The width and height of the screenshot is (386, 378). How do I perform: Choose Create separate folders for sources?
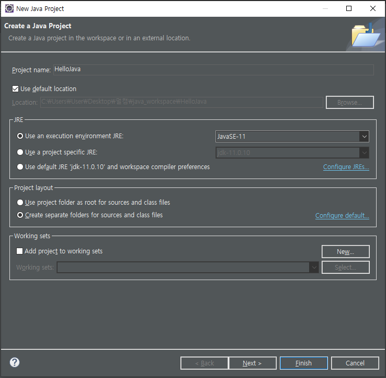coord(20,215)
